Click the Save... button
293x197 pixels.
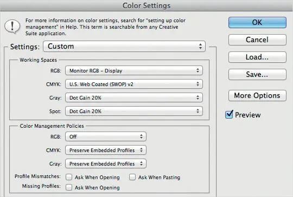(257, 74)
